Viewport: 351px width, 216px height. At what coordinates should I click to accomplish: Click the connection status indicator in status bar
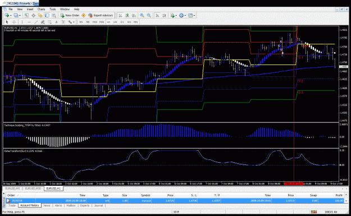313,212
